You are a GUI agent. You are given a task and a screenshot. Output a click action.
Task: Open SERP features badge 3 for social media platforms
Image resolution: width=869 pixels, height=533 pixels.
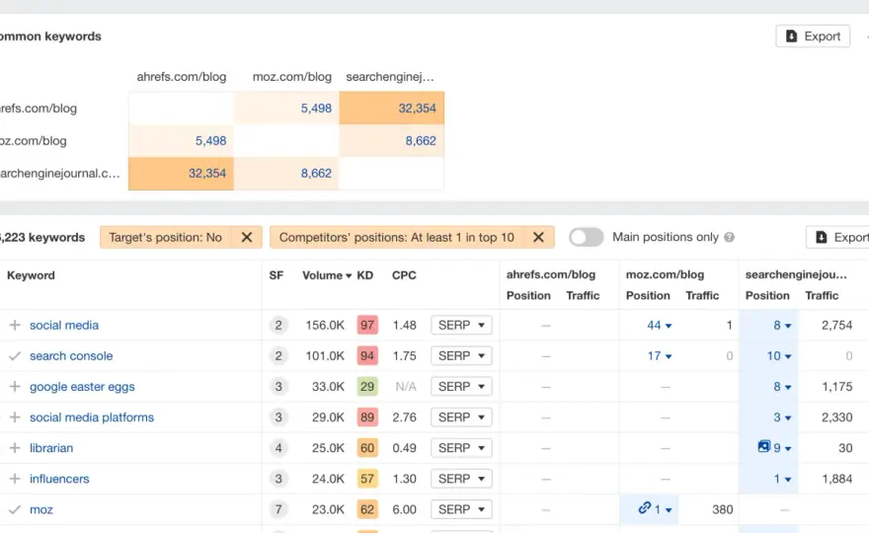pyautogui.click(x=278, y=418)
